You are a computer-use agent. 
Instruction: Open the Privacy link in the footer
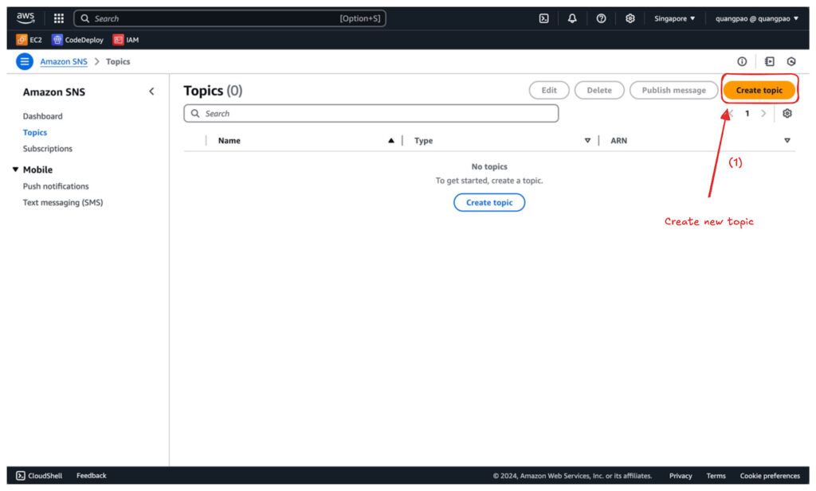(x=681, y=475)
